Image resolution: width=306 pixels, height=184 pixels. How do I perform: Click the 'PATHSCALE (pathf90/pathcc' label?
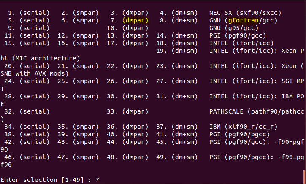coord(257,111)
